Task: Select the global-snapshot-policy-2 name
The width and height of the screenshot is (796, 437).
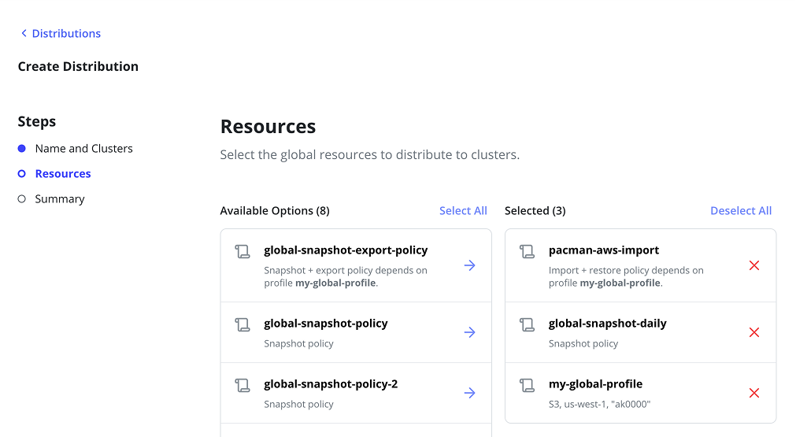Action: point(331,384)
